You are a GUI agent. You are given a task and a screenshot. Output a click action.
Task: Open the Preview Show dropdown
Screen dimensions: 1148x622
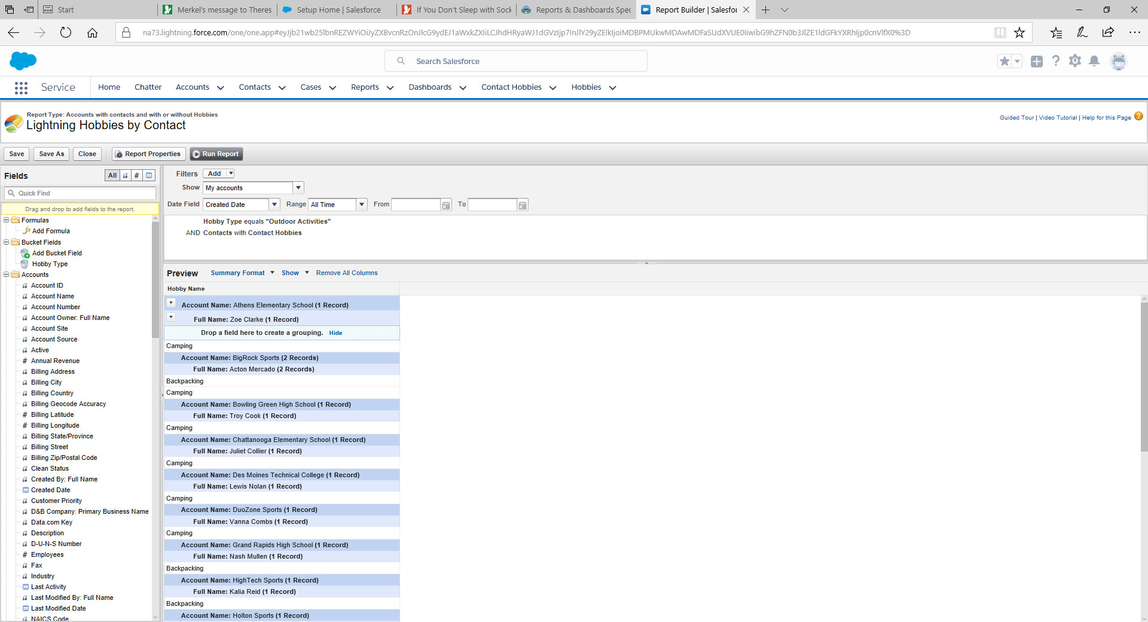coord(295,273)
